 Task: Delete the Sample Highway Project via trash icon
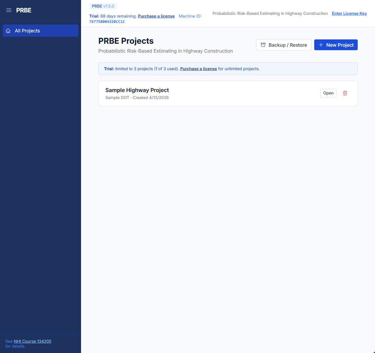pyautogui.click(x=345, y=93)
